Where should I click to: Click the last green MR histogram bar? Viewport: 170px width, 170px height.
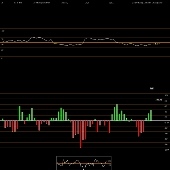point(151,115)
